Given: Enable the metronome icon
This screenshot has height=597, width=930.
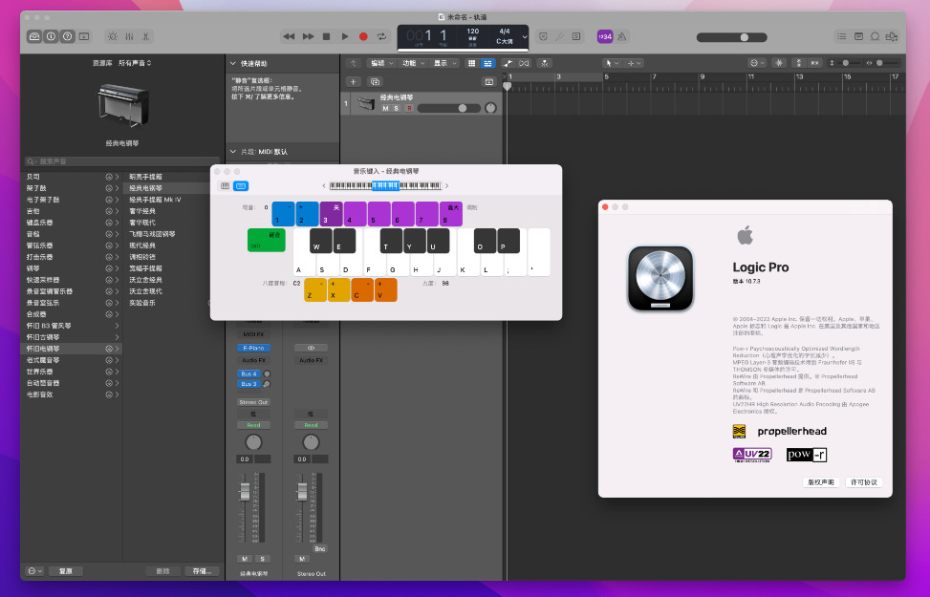Looking at the screenshot, I should [622, 36].
